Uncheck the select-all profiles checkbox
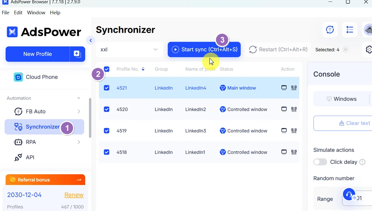Viewport: 372px width, 211px height. (x=107, y=69)
